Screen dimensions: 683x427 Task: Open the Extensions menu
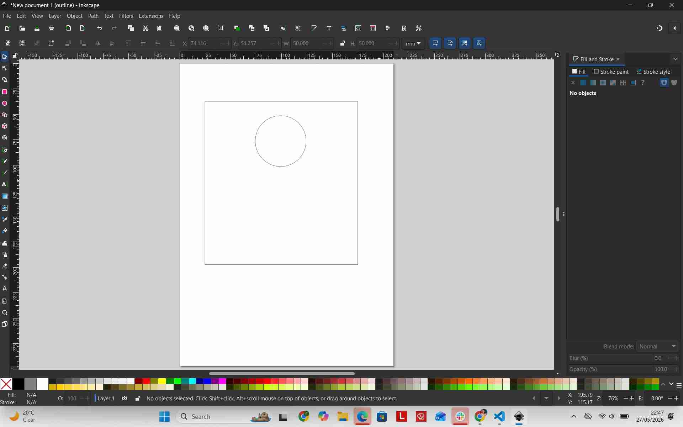click(151, 16)
